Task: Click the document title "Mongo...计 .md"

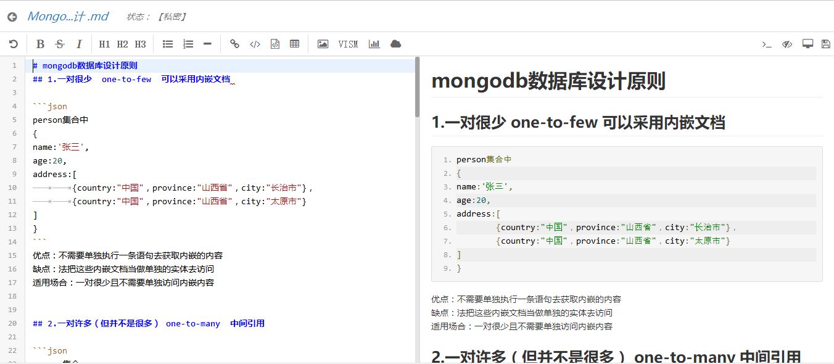Action: point(68,17)
